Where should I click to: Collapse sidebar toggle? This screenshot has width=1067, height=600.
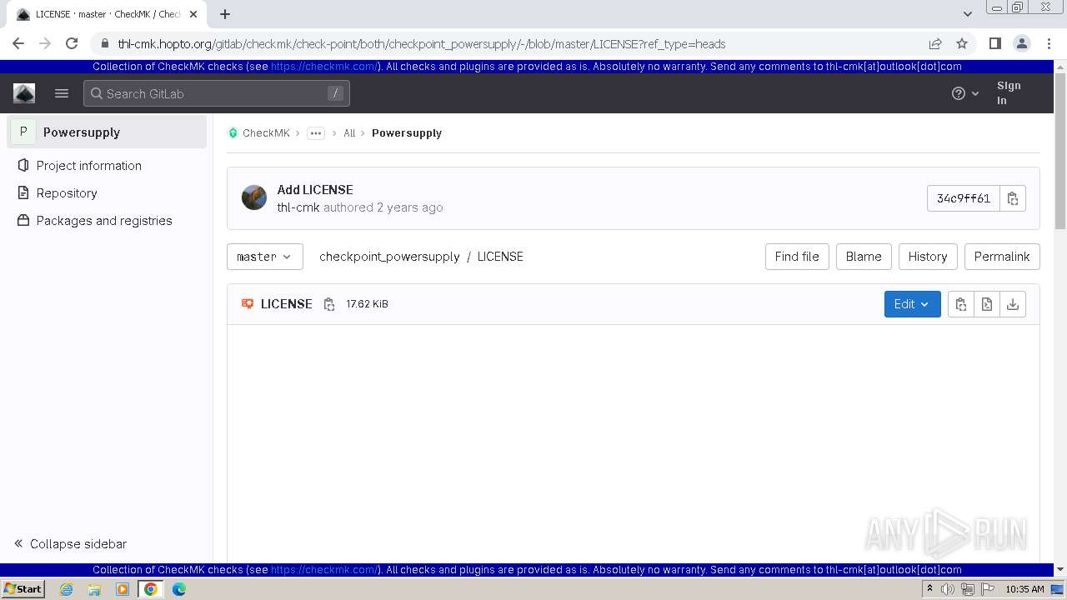click(x=71, y=543)
